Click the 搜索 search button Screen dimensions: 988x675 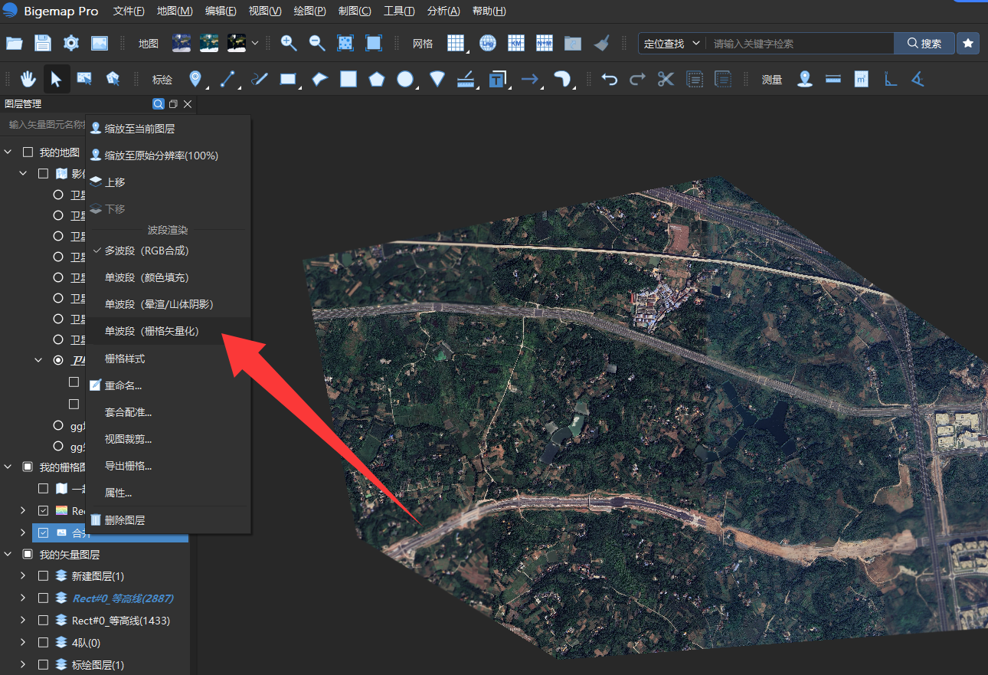(924, 44)
